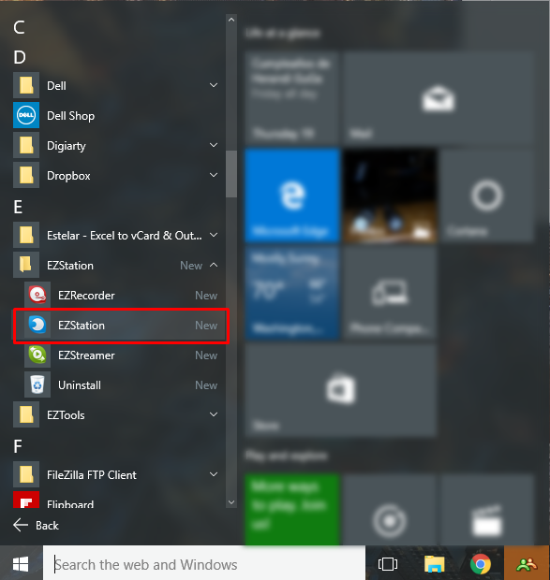Open the Calendar tile
Screen dimensions: 550x580
click(292, 98)
